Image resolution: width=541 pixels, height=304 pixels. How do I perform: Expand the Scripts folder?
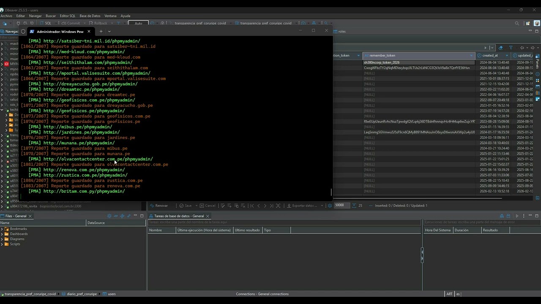pyautogui.click(x=2, y=244)
